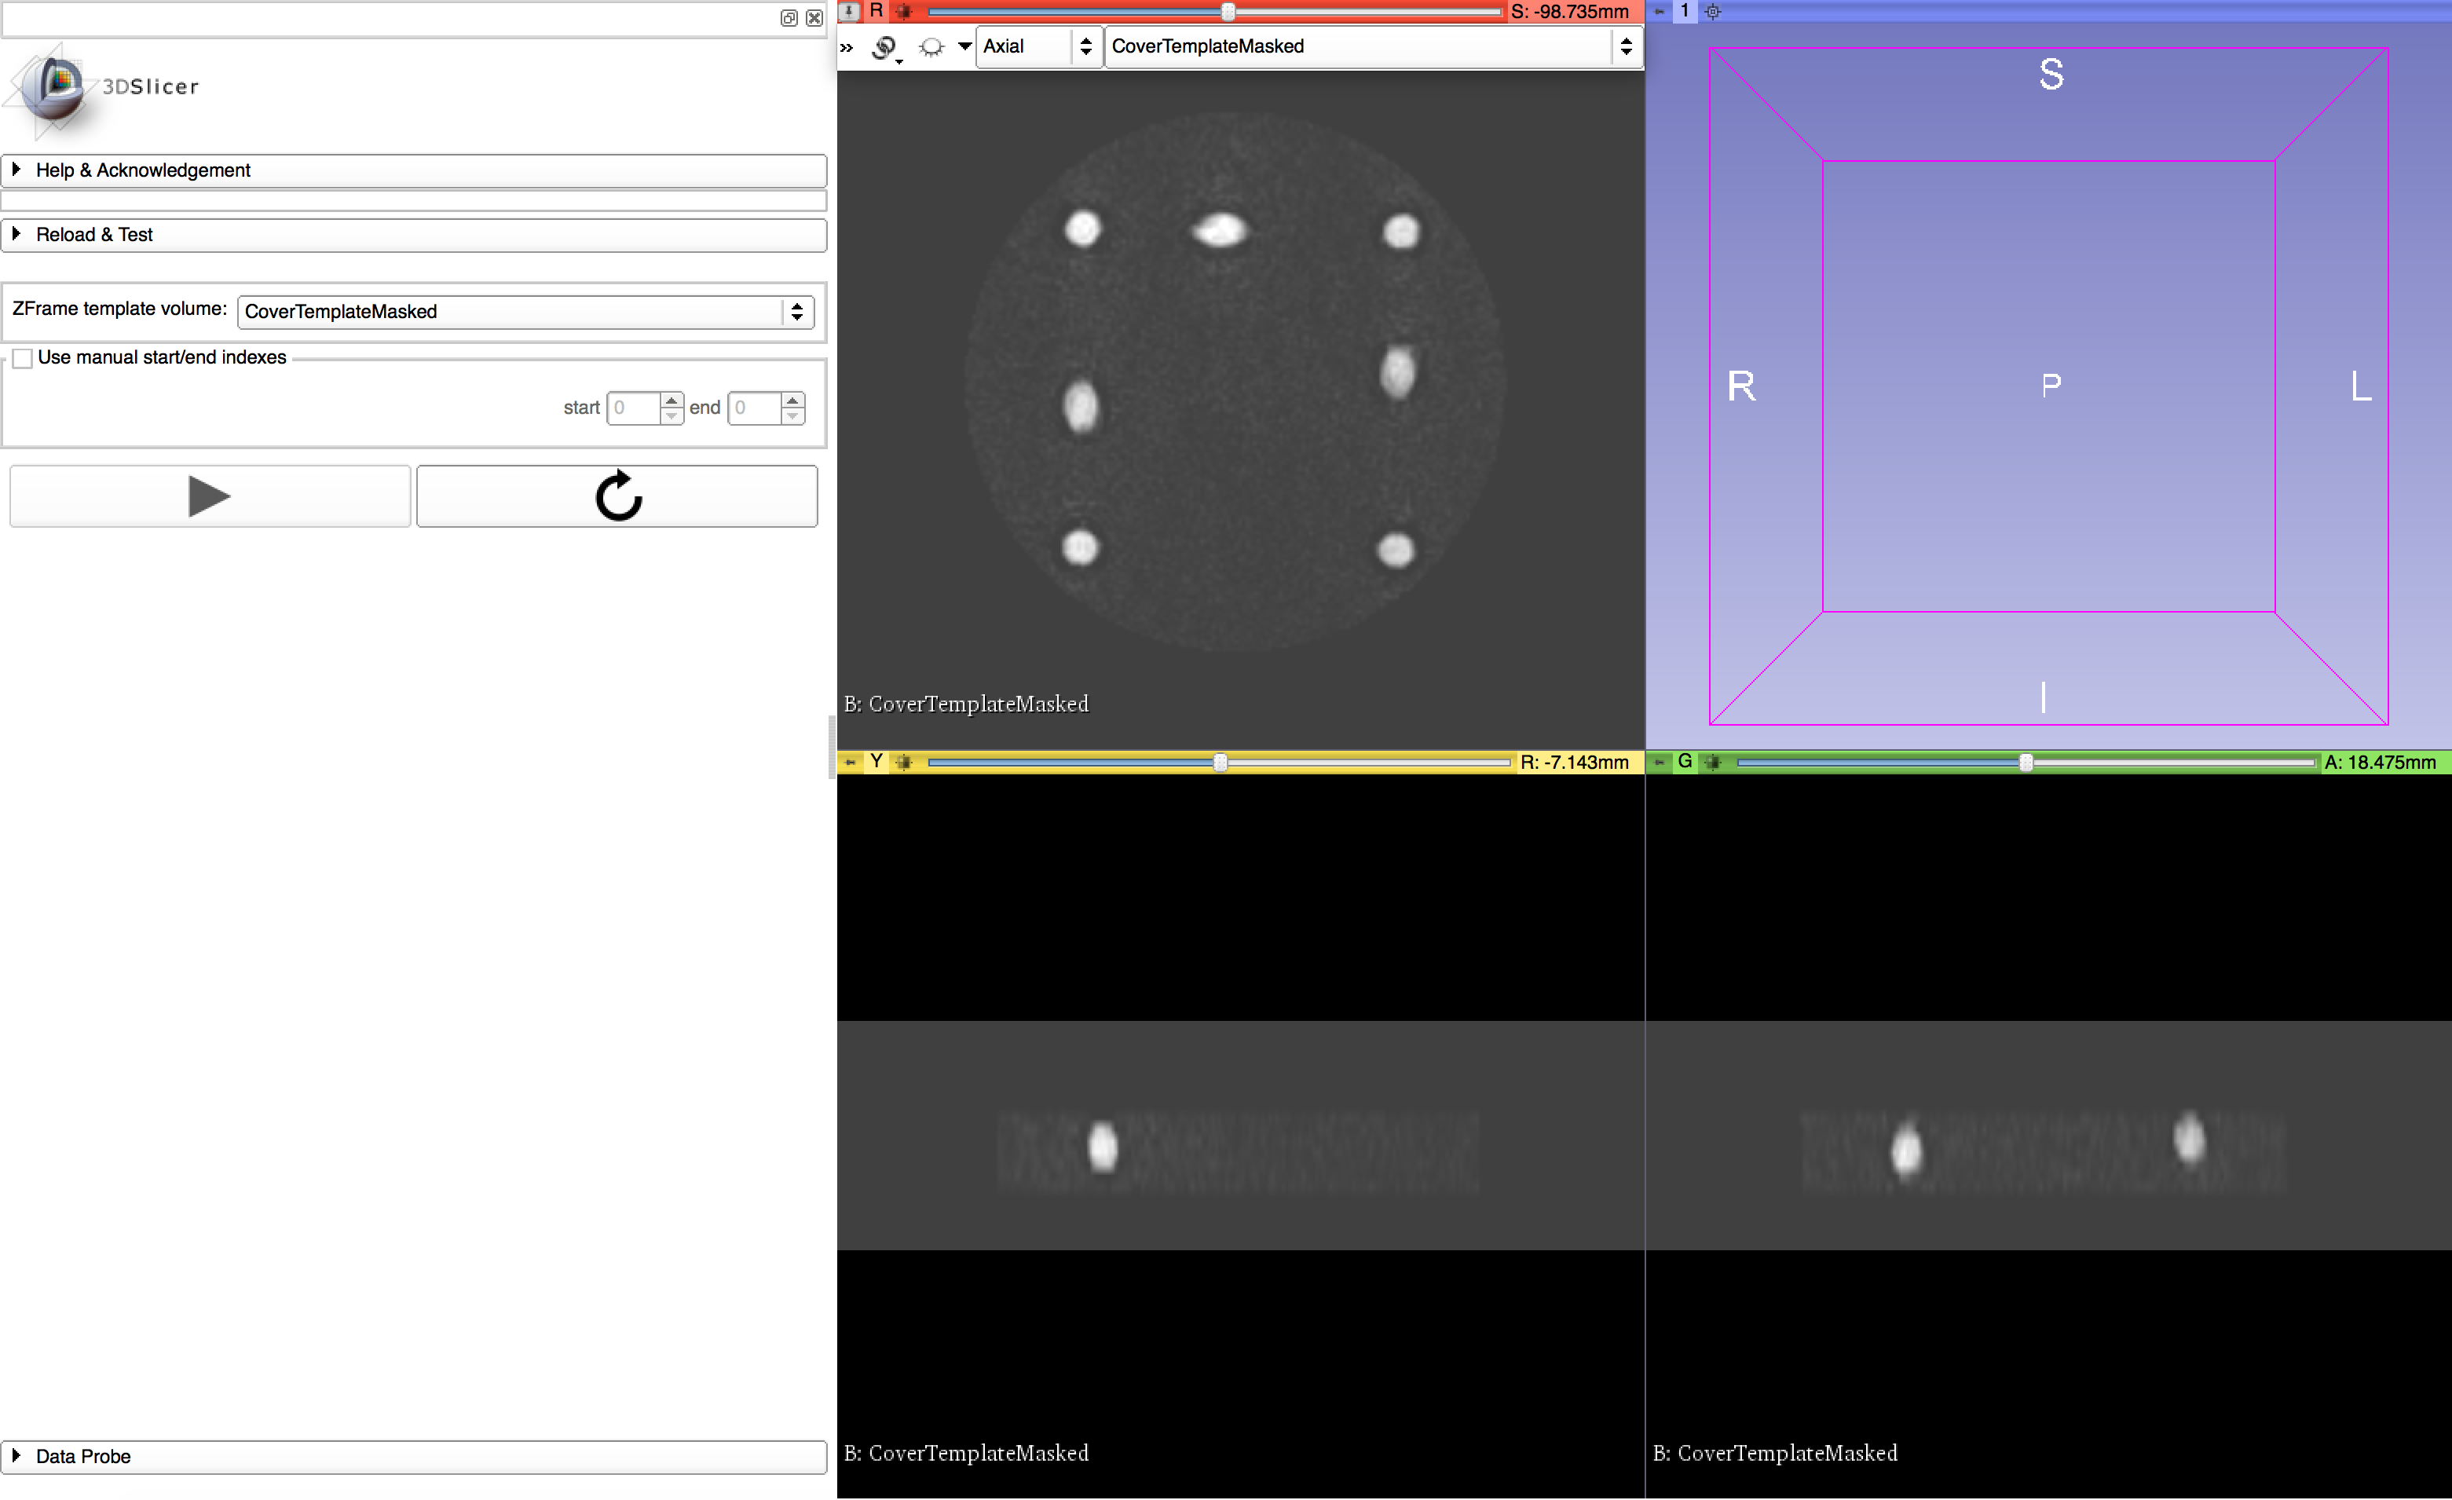The width and height of the screenshot is (2452, 1500).
Task: Click the red slice offset slider handle
Action: click(1228, 12)
